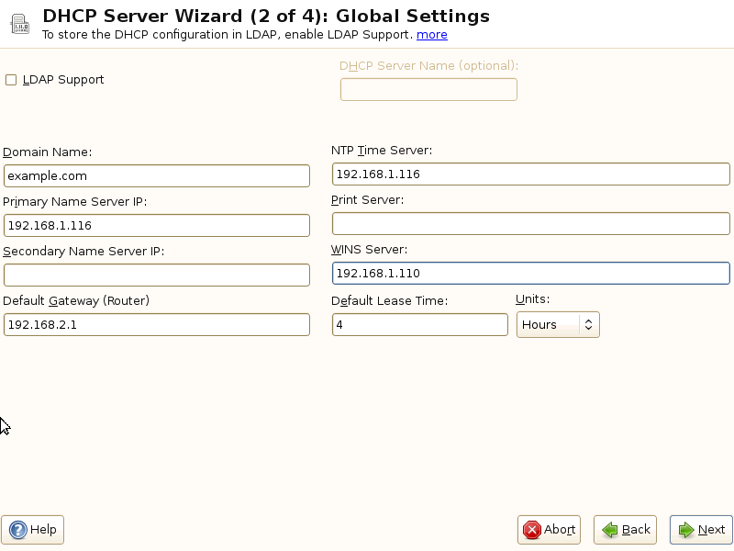Image resolution: width=734 pixels, height=551 pixels.
Task: Click the Domain Name field with example.com
Action: (157, 175)
